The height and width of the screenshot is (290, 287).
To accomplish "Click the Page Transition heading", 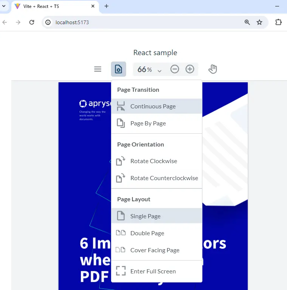I will [138, 90].
